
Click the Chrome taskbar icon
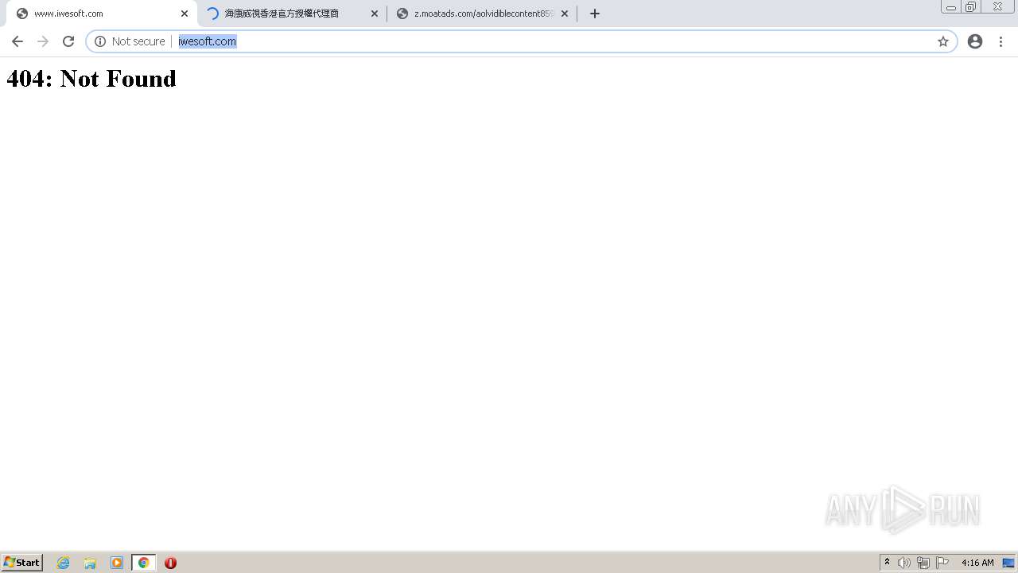point(143,563)
